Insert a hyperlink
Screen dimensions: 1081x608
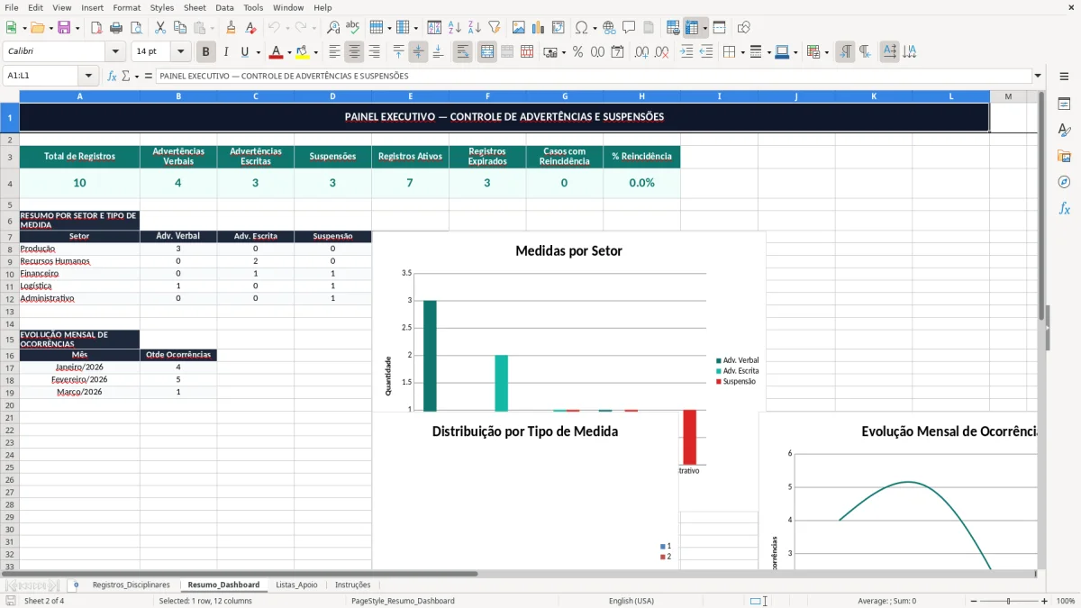pyautogui.click(x=609, y=28)
